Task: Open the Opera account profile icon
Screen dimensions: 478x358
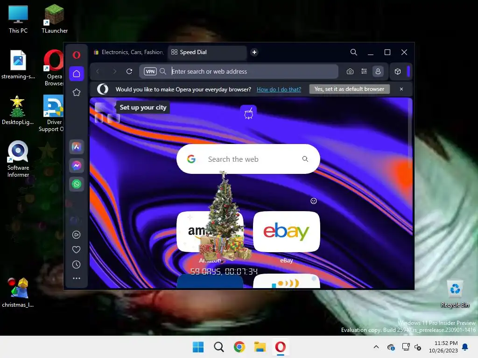Action: [x=378, y=71]
